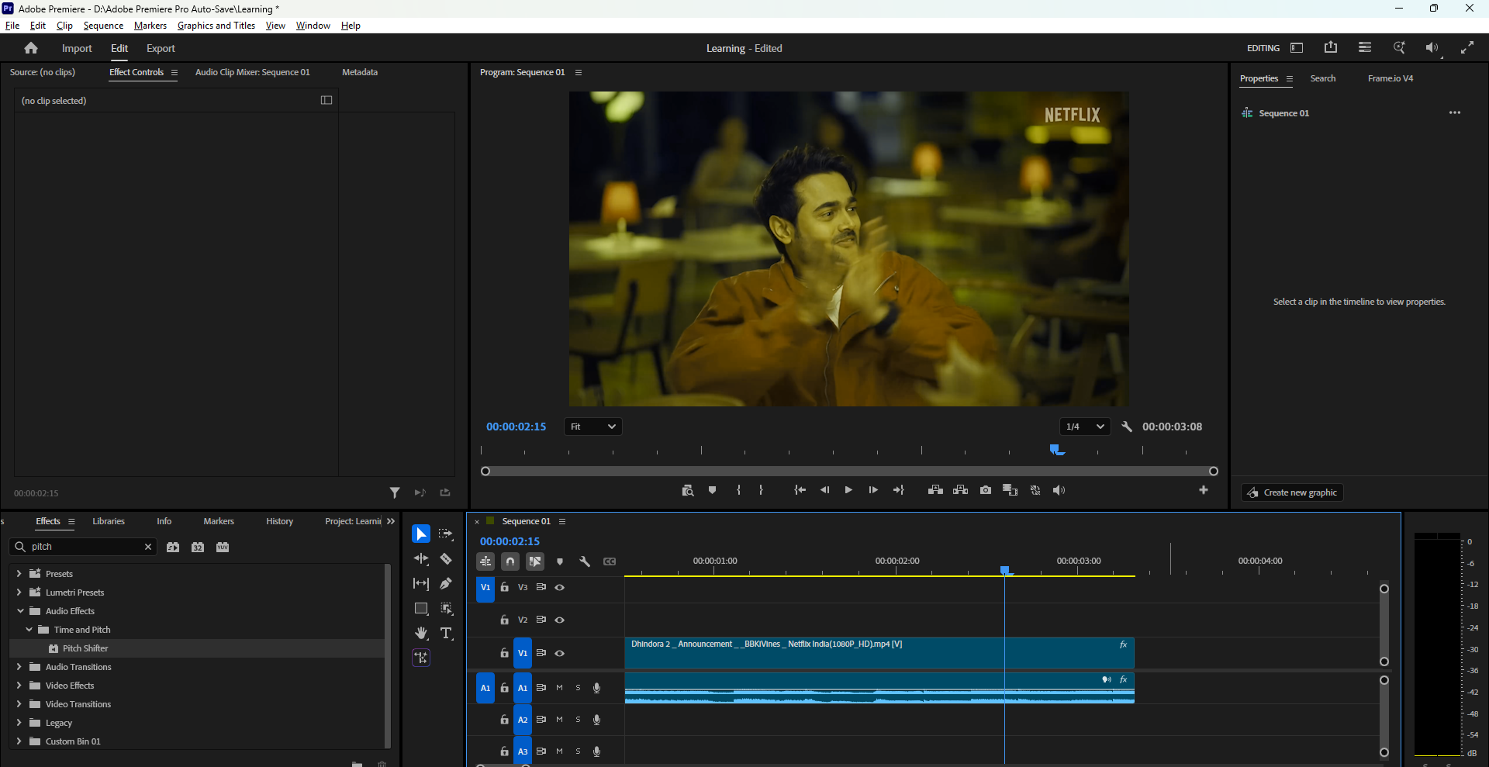Hide the V1 video track
Viewport: 1489px width, 767px height.
pyautogui.click(x=560, y=654)
